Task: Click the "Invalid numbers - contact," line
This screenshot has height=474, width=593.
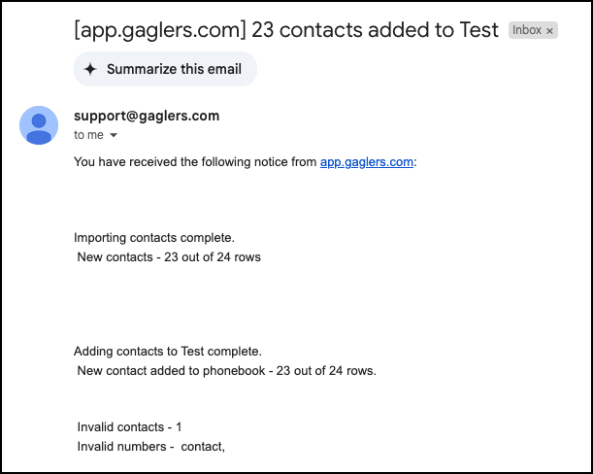Action: [151, 447]
